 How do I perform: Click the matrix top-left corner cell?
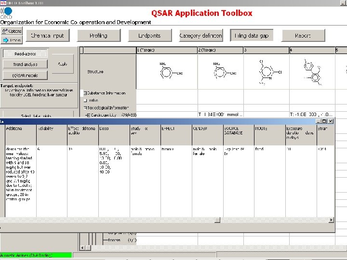(81, 50)
